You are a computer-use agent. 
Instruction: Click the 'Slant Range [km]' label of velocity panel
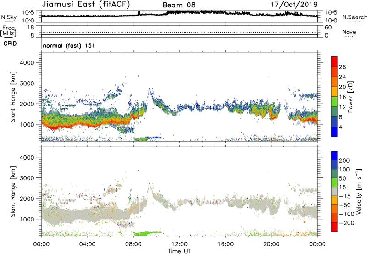coord(13,191)
